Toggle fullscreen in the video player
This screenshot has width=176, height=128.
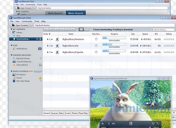(x=158, y=123)
